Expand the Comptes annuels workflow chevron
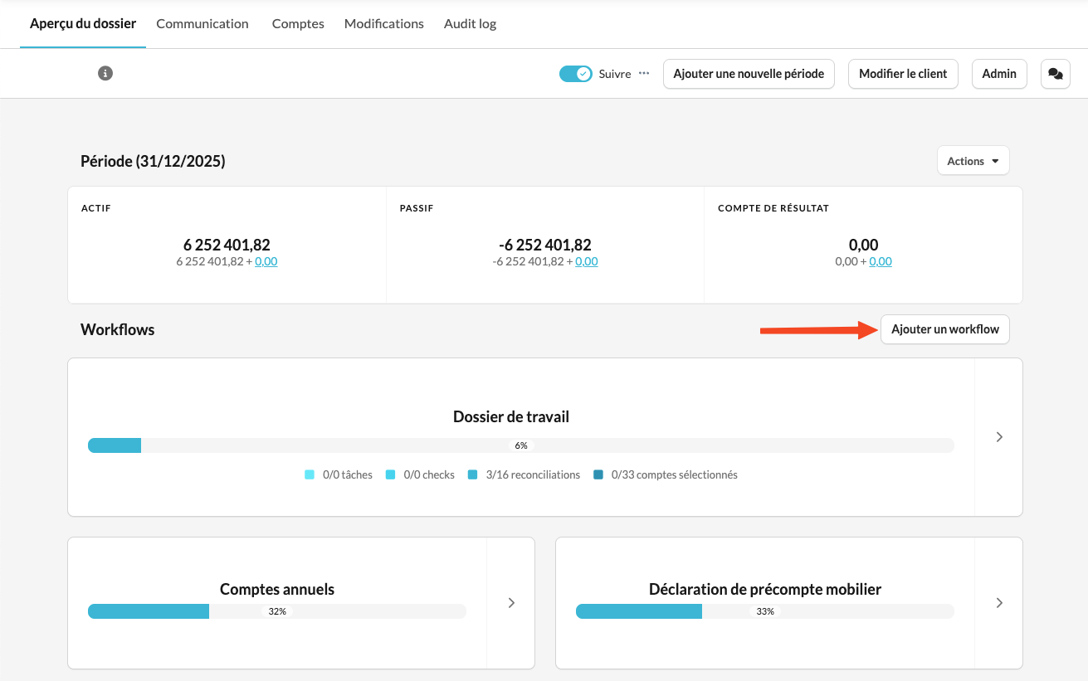The height and width of the screenshot is (681, 1088). point(511,603)
